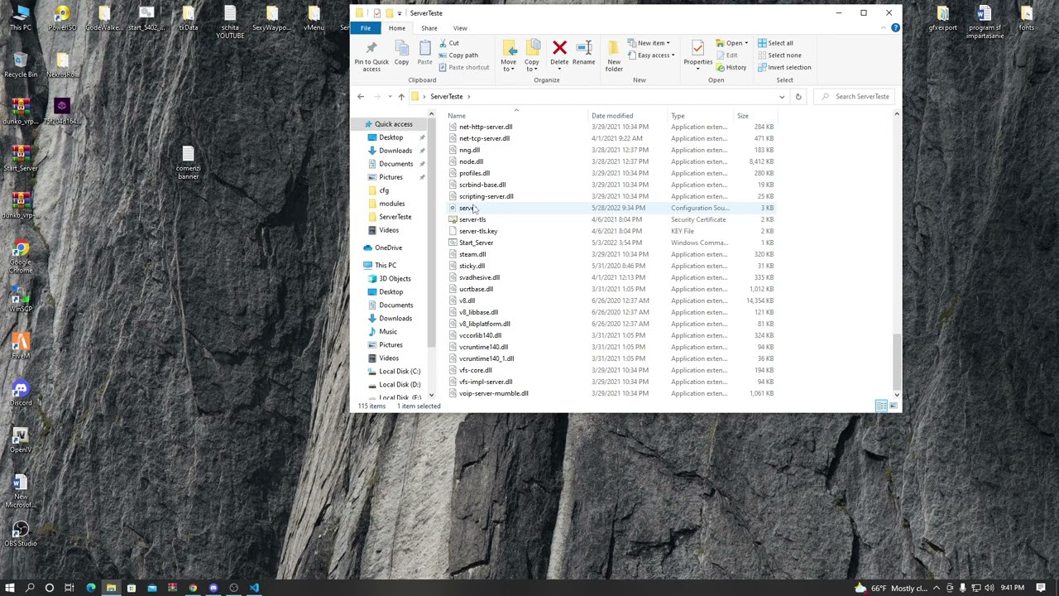Click Select none in the ribbon
This screenshot has height=596, width=1059.
(x=779, y=55)
